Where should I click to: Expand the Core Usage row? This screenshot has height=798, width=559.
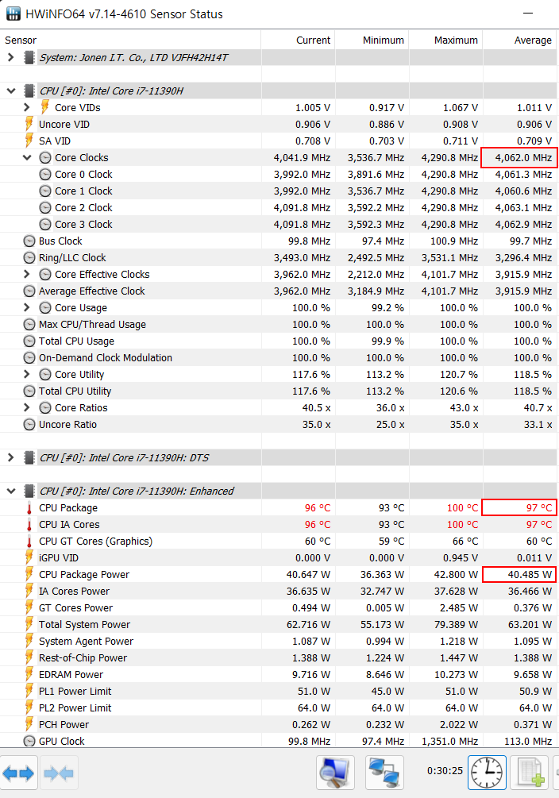click(x=27, y=307)
